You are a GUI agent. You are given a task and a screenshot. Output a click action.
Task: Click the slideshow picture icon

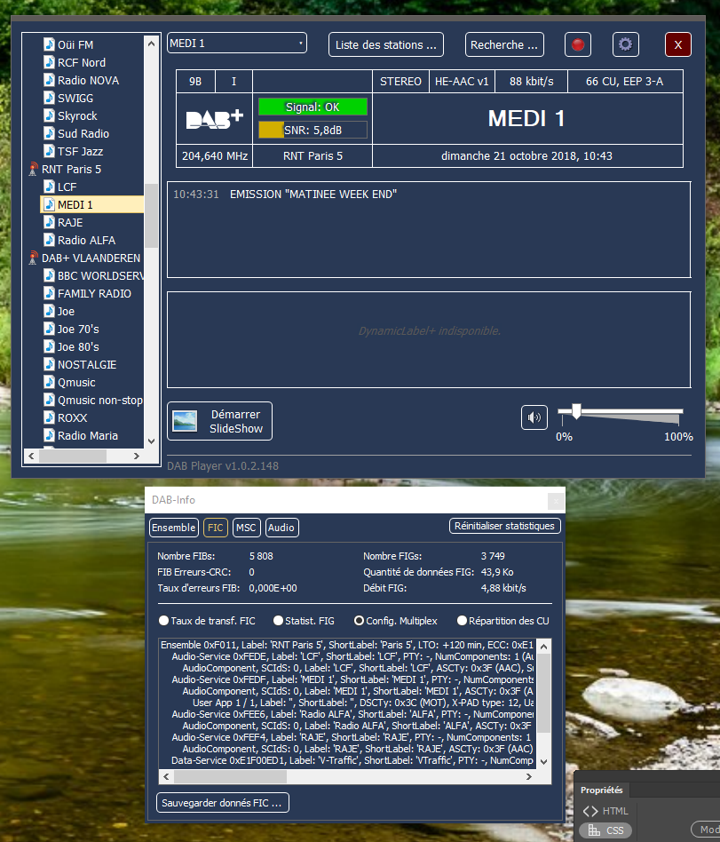click(x=185, y=421)
